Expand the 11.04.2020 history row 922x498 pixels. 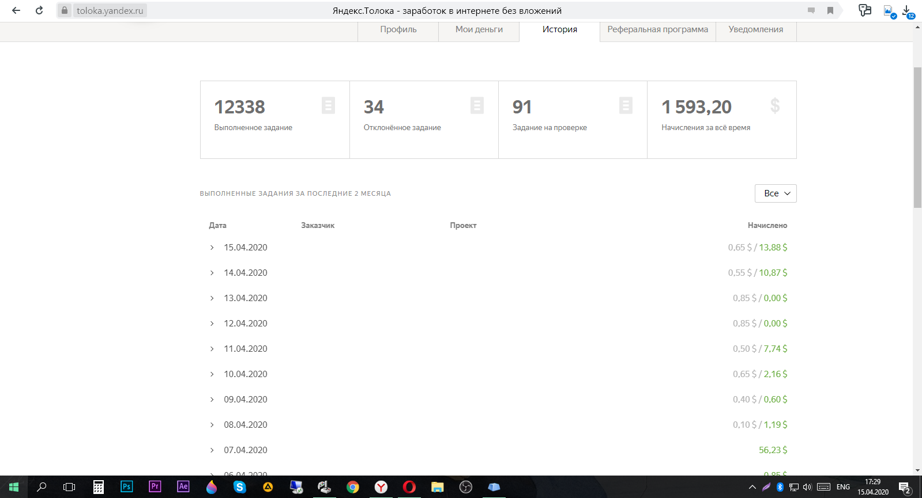(x=212, y=349)
